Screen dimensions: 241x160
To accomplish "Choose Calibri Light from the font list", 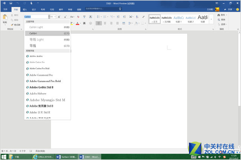I will click(47, 27).
